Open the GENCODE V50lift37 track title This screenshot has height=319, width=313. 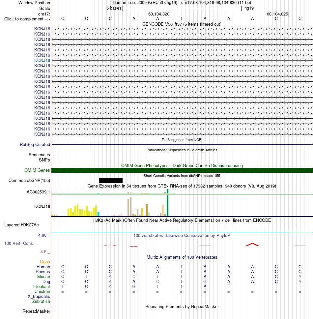[x=182, y=24]
